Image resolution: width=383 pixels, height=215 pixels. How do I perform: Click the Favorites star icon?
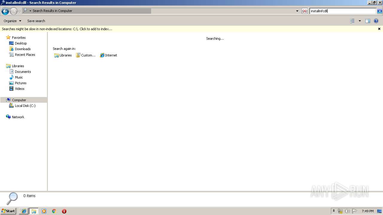(x=8, y=38)
